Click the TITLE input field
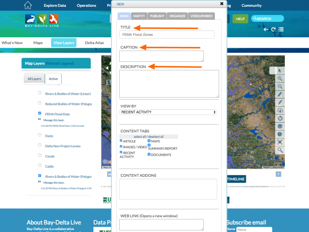309x232 pixels. pyautogui.click(x=167, y=34)
